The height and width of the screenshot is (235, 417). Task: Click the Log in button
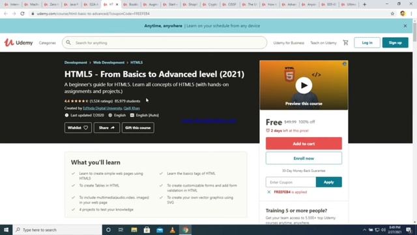click(367, 42)
